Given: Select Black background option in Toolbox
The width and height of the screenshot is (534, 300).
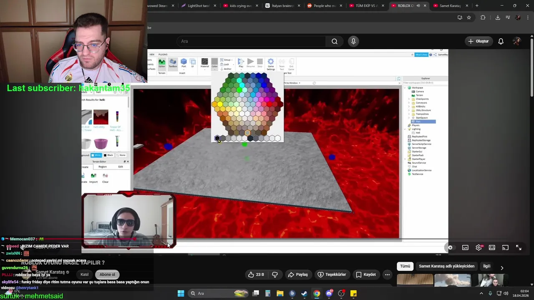Looking at the screenshot, I should click(x=108, y=155).
